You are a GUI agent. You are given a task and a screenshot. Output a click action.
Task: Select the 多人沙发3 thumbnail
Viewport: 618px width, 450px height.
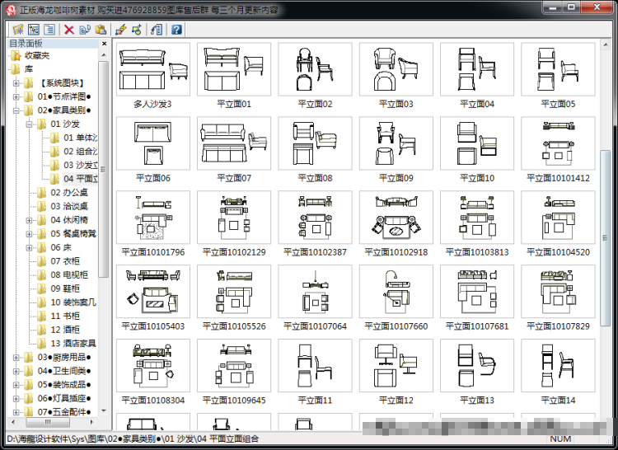coord(153,75)
